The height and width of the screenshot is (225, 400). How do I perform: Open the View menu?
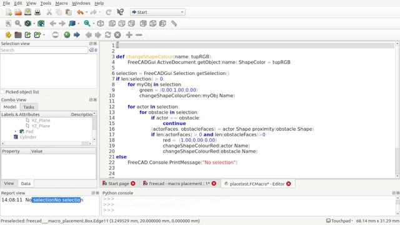(31, 3)
